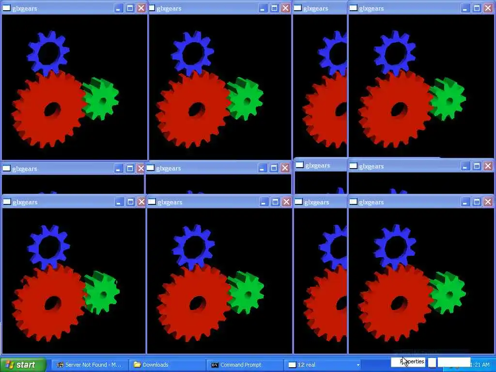Image resolution: width=496 pixels, height=372 pixels.
Task: Minimize the bottom-right glxgears window
Action: (465, 202)
